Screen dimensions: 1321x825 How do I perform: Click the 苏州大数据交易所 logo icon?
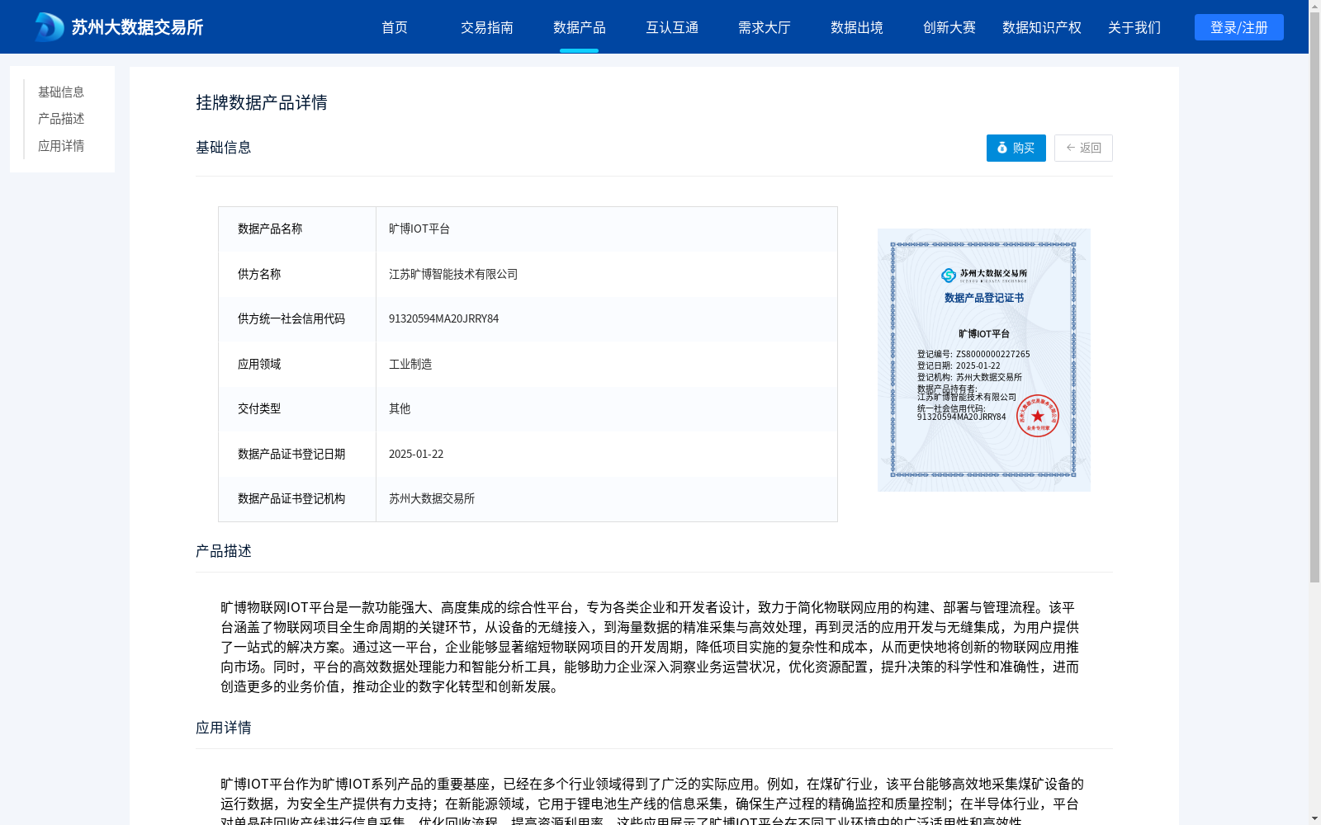point(49,27)
